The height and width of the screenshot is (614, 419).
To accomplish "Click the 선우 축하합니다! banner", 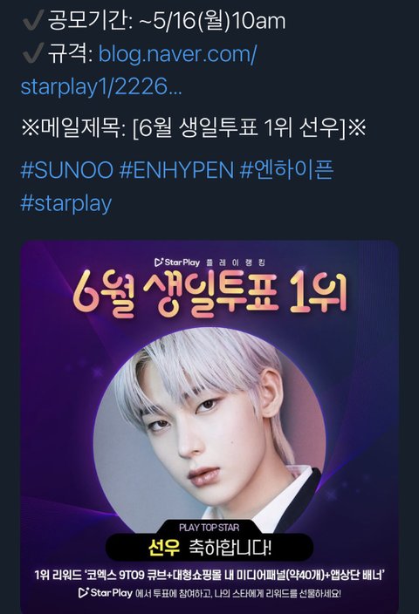I will point(209,547).
